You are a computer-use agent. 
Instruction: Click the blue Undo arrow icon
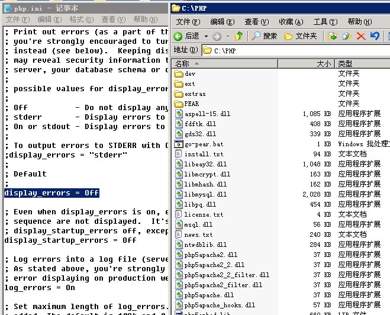[x=374, y=36]
